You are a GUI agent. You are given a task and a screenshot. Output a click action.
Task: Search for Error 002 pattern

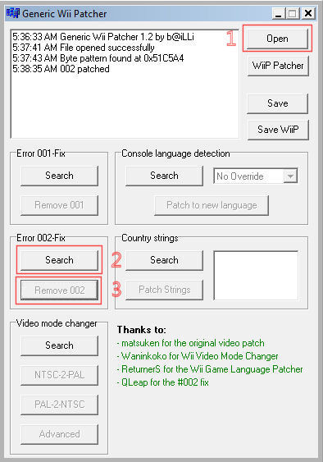(x=59, y=260)
